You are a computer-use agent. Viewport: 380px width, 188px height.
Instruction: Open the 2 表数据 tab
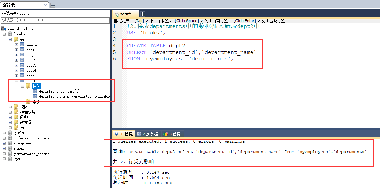coord(147,134)
